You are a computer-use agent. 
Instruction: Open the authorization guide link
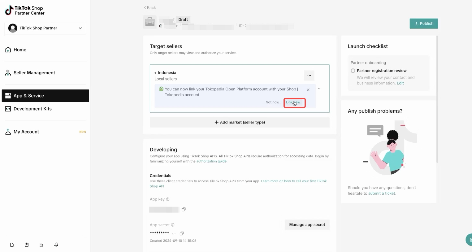pos(211,161)
